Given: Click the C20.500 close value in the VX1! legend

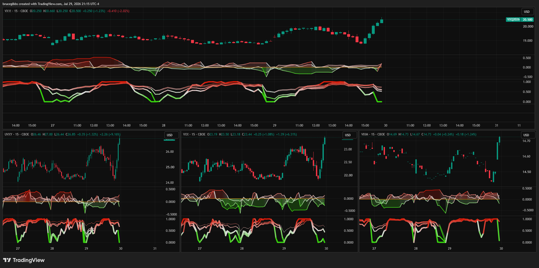Looking at the screenshot, I should [x=75, y=11].
